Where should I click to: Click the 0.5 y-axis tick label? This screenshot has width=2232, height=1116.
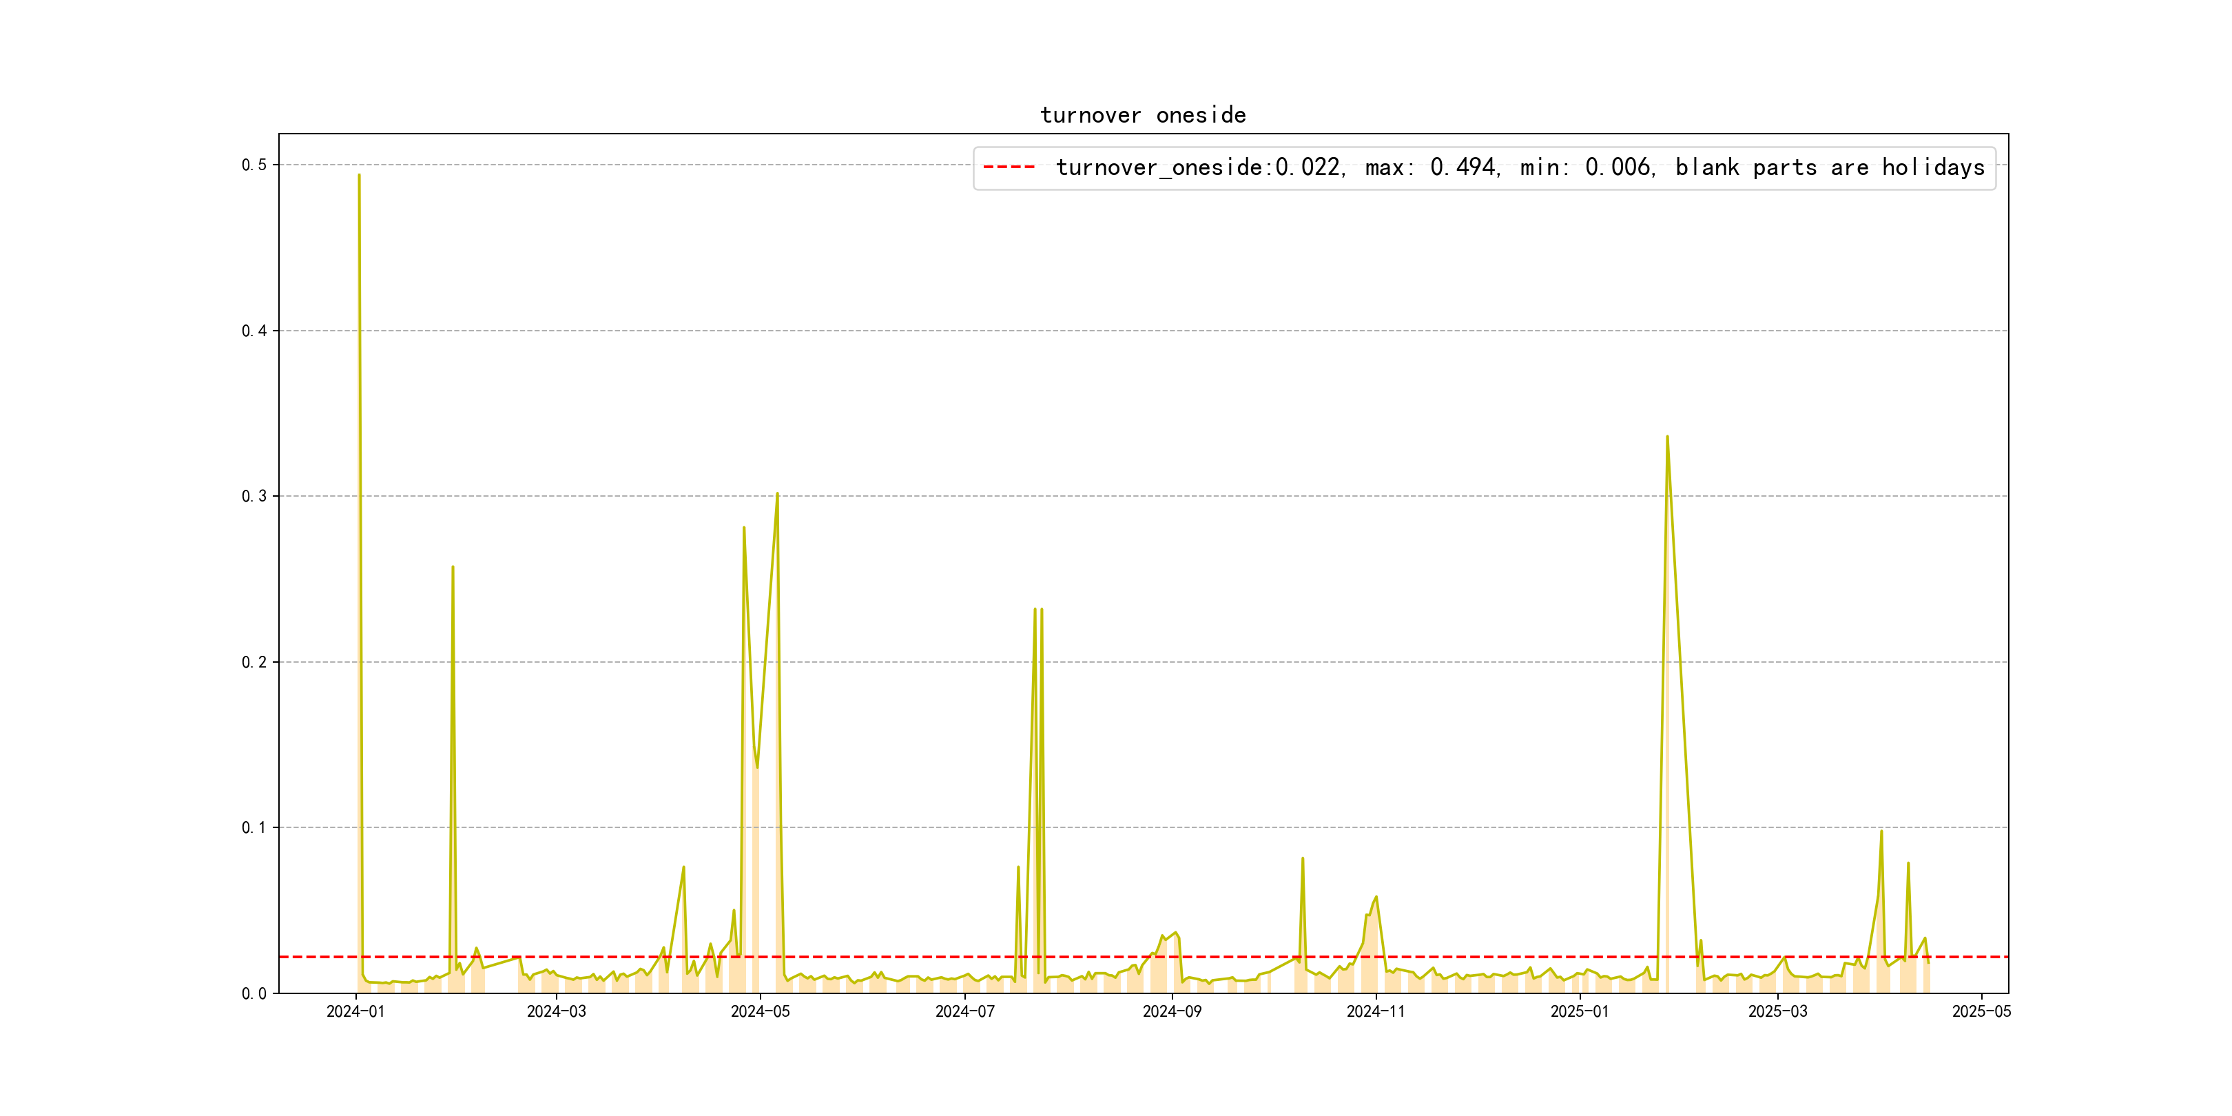(254, 165)
